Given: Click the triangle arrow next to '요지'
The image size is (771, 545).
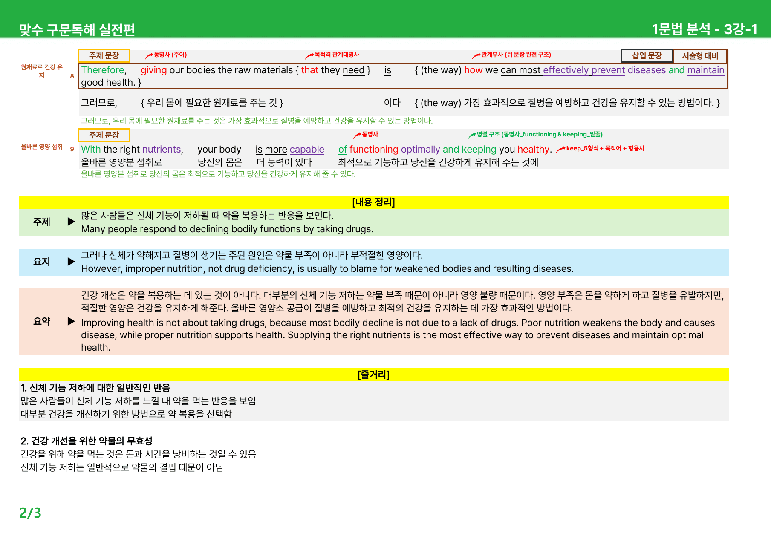Looking at the screenshot, I should (x=71, y=262).
